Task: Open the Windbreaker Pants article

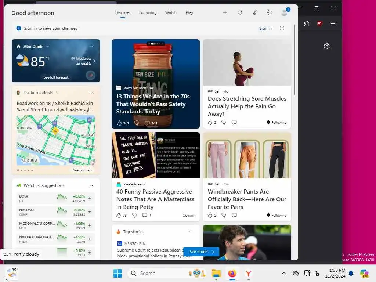Action: 247,199
